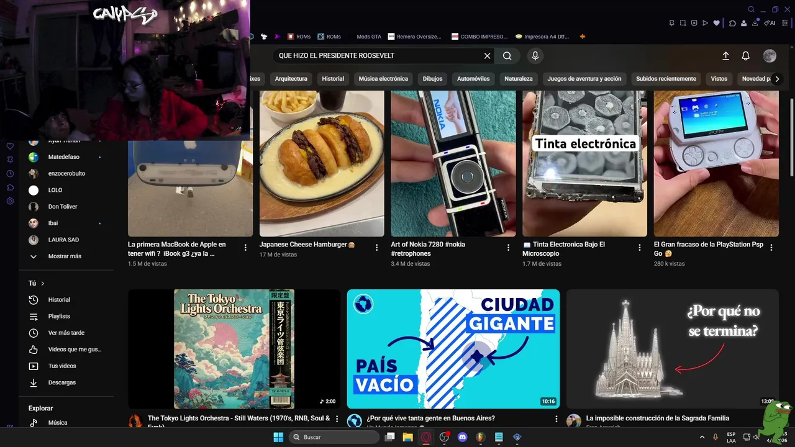Select the Arquitectura filter chip
The height and width of the screenshot is (447, 795).
[291, 79]
